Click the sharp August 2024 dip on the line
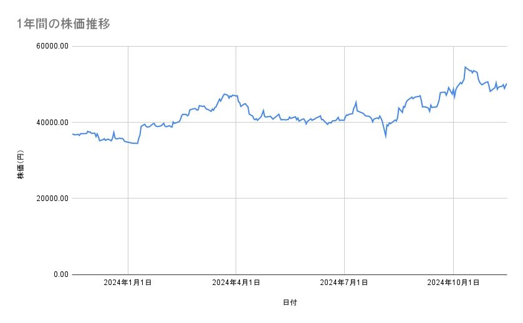This screenshot has width=523, height=323. pyautogui.click(x=386, y=136)
